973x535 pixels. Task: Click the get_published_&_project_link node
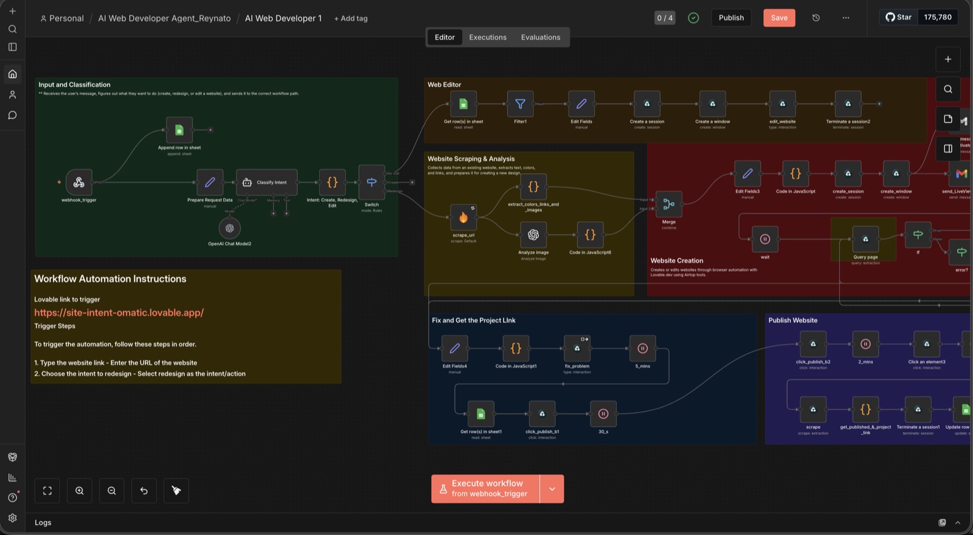(x=865, y=410)
